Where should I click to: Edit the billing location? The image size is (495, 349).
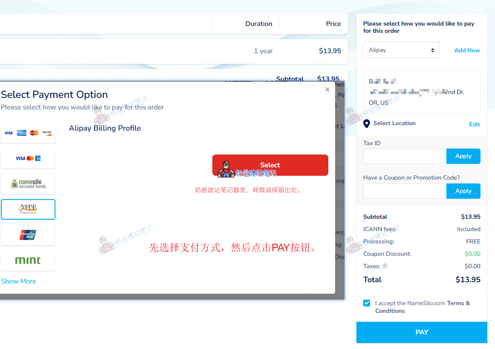pyautogui.click(x=474, y=124)
